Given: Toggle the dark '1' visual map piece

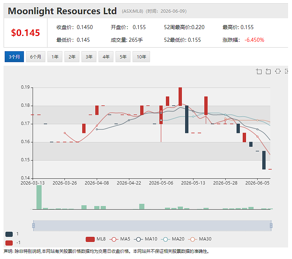Looking at the screenshot, I should 9,234.
